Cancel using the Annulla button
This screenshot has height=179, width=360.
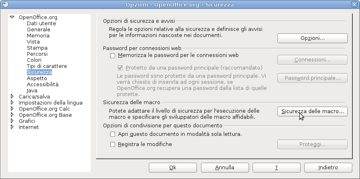tap(225, 168)
